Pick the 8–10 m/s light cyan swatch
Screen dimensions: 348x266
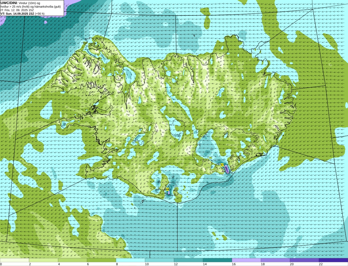tap(130, 260)
